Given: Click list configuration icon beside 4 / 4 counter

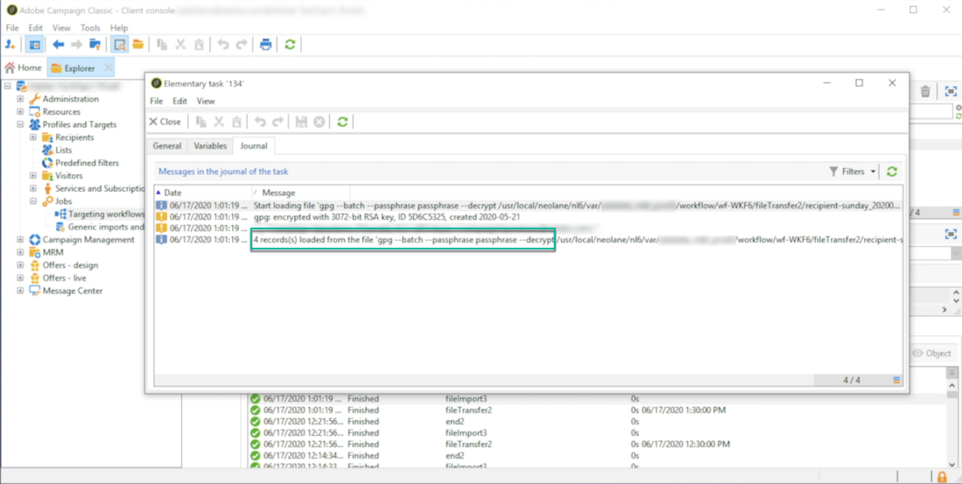Looking at the screenshot, I should (897, 381).
